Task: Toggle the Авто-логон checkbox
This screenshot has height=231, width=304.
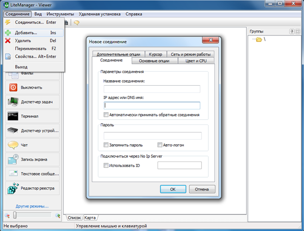Action: [x=160, y=145]
